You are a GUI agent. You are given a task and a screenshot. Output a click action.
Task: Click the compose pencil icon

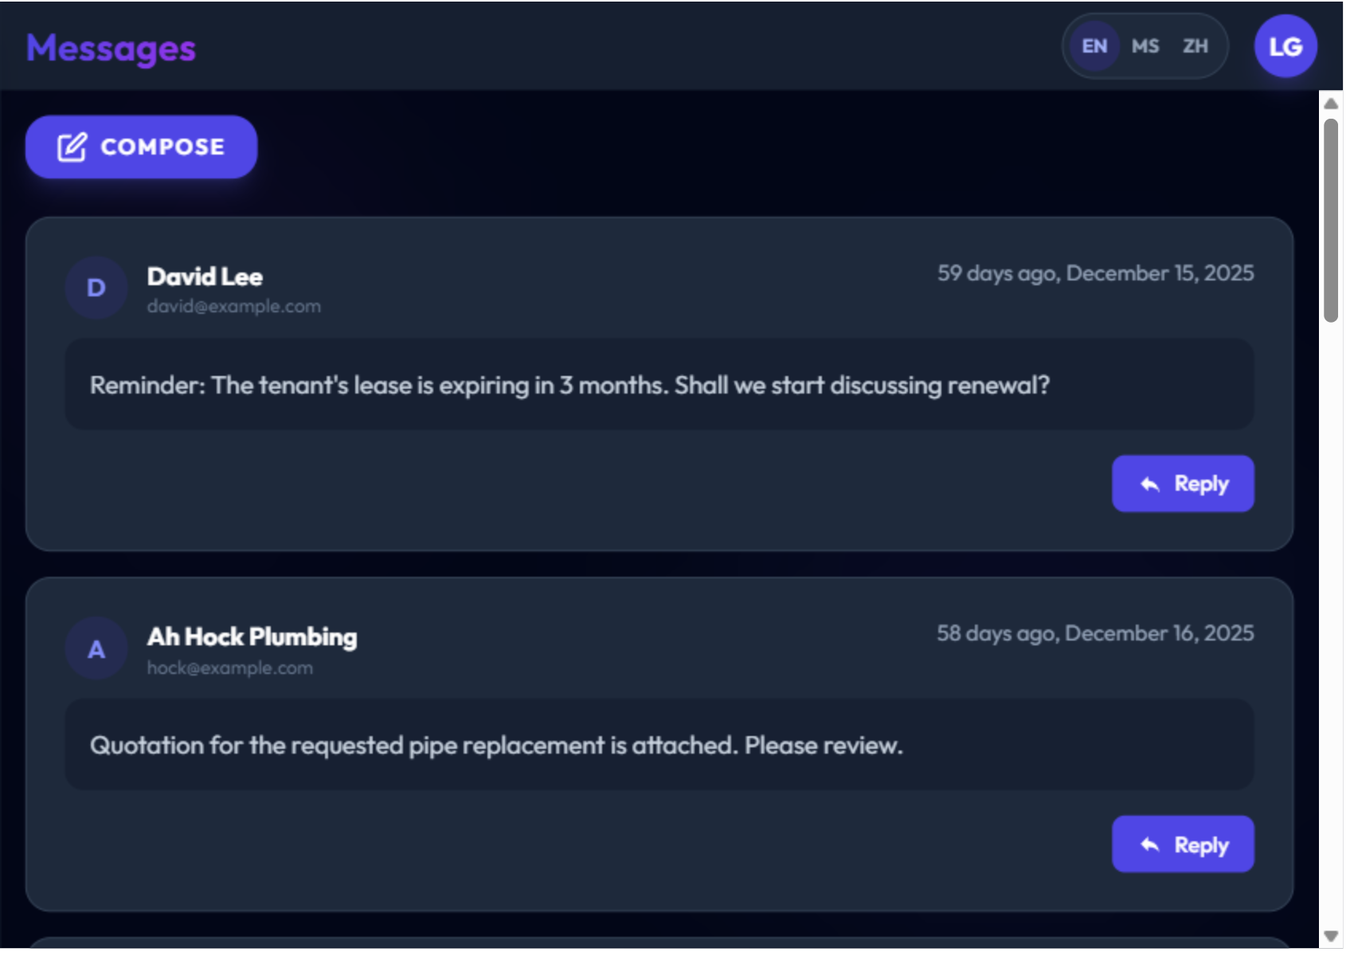[72, 146]
